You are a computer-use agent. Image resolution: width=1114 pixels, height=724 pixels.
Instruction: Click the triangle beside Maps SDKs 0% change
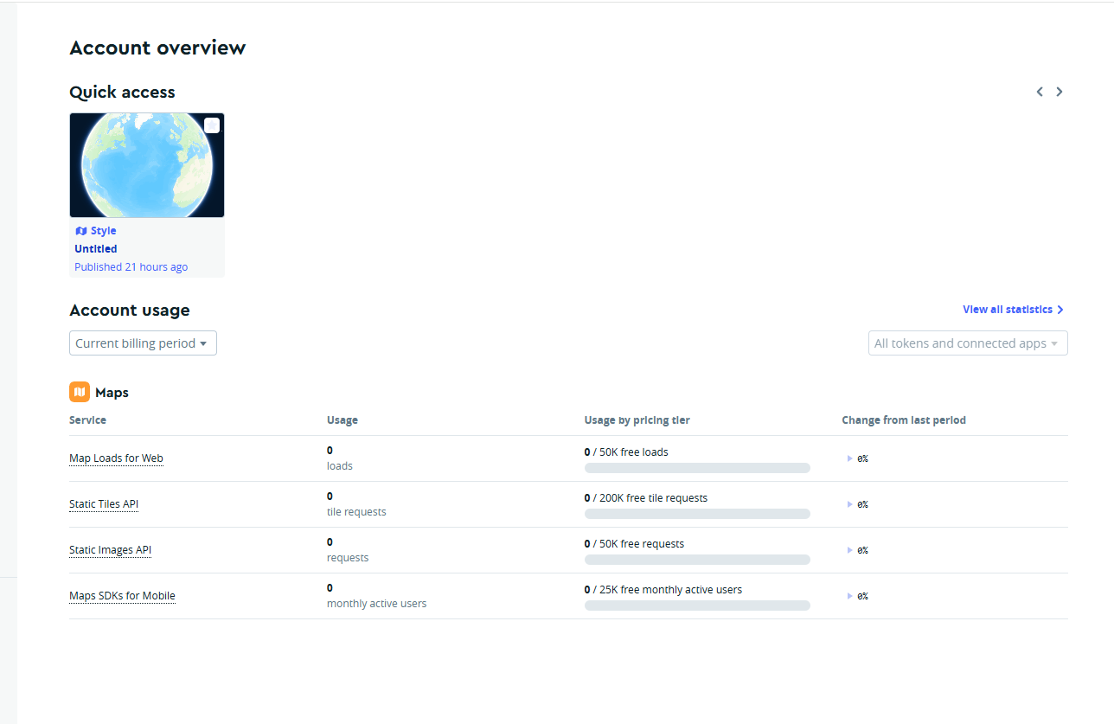point(848,596)
